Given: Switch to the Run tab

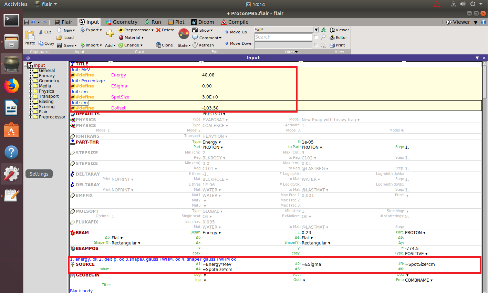Looking at the screenshot, I should pos(153,22).
